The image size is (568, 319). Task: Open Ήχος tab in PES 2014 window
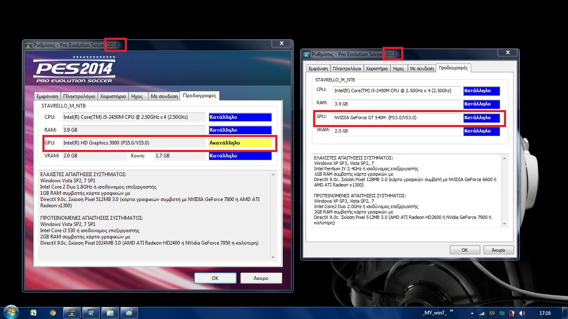pyautogui.click(x=138, y=96)
